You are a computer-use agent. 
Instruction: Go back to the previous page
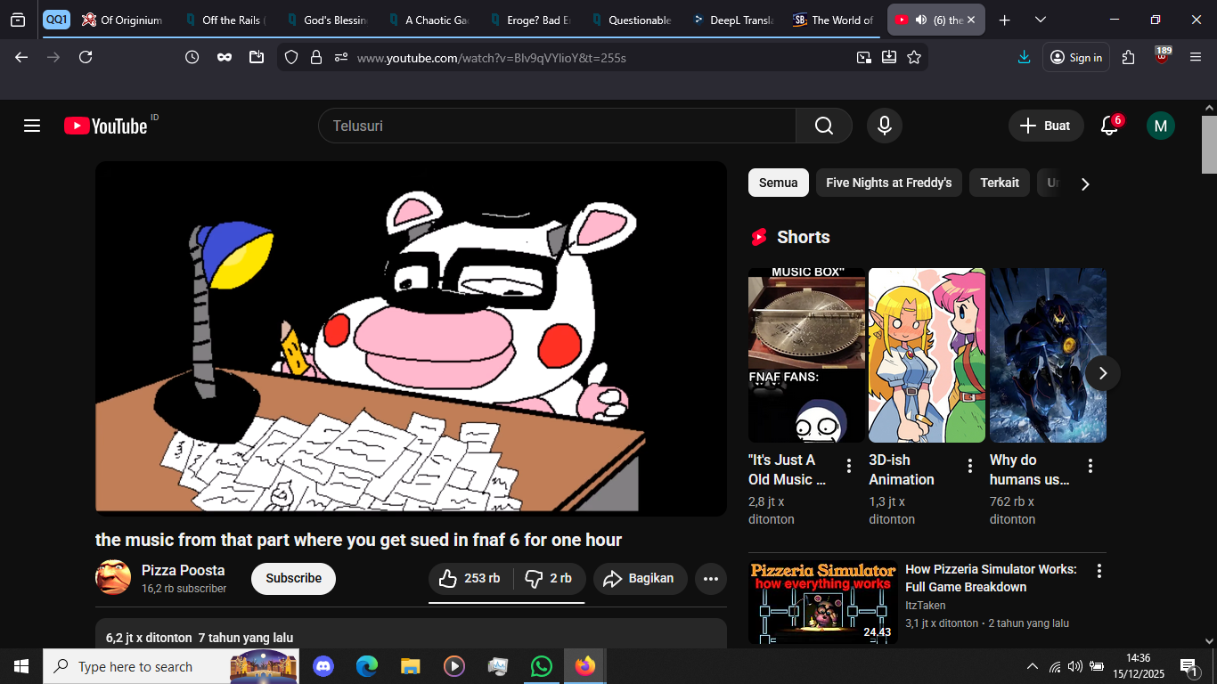pyautogui.click(x=21, y=57)
